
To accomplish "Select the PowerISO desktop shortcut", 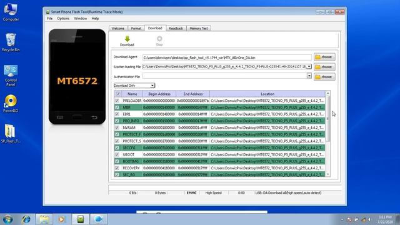I will [11, 103].
